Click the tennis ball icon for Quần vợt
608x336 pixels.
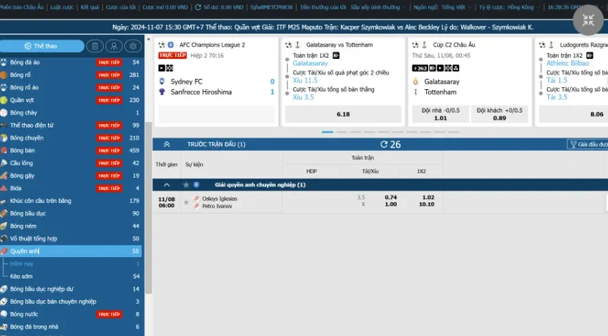(x=4, y=100)
